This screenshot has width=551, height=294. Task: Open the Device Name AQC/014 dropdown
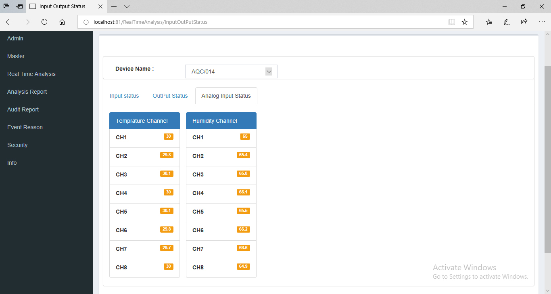[231, 71]
